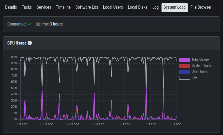The image size is (223, 135).
Task: Select the System Load tab
Action: tap(175, 7)
